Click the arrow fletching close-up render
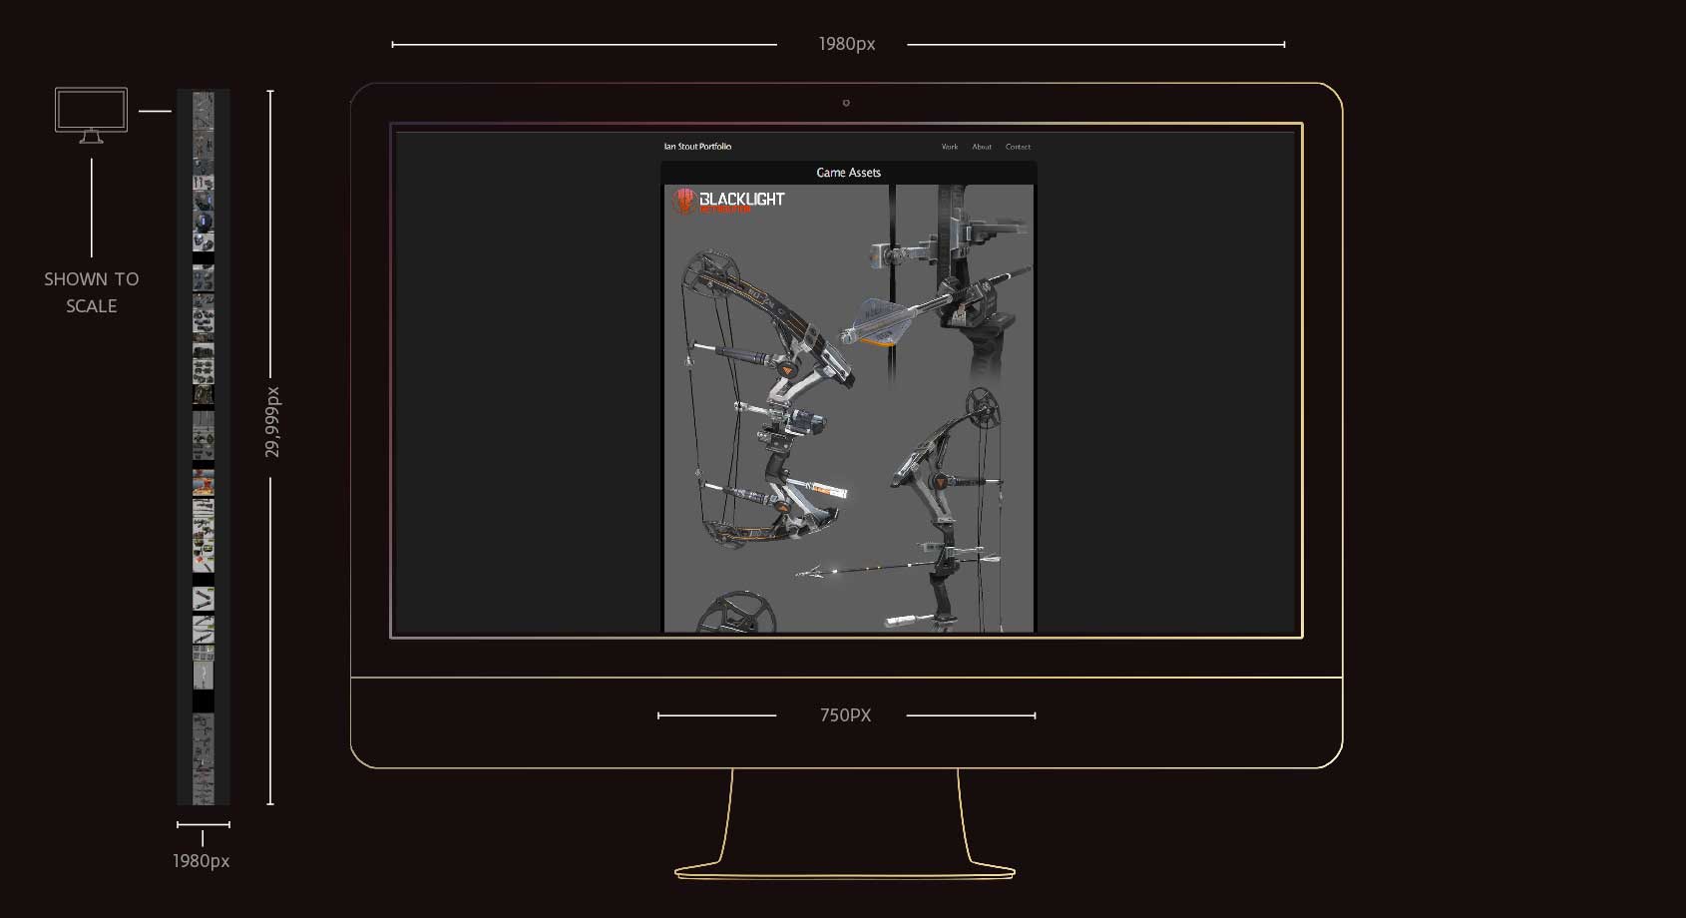The width and height of the screenshot is (1686, 918). [880, 321]
